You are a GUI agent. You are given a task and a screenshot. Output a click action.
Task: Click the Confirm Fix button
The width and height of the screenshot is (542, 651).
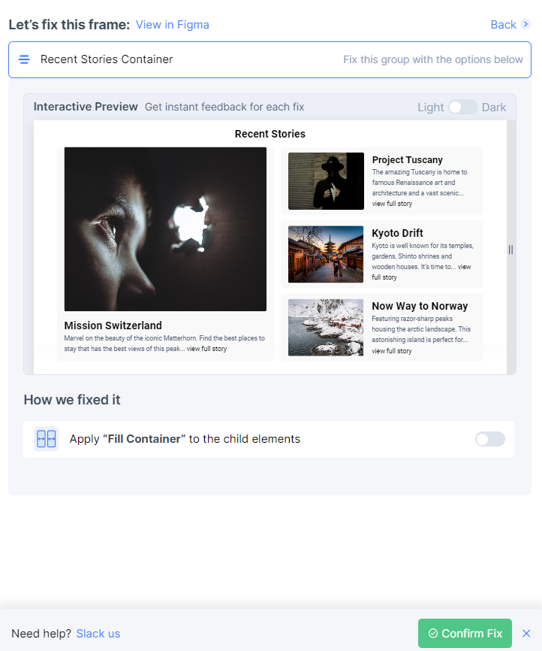[x=465, y=633]
